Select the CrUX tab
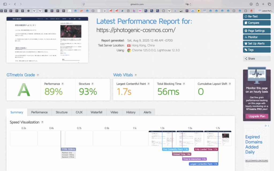The width and height of the screenshot is (274, 171). (x=79, y=112)
